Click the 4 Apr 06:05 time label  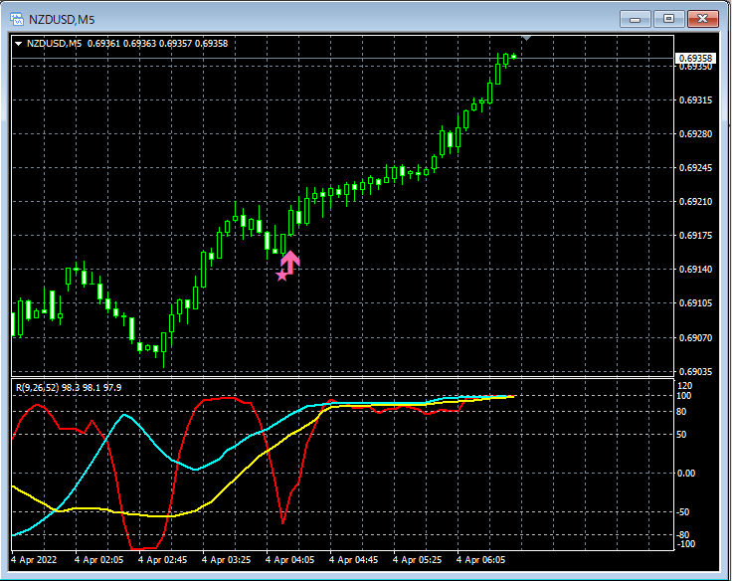click(x=480, y=560)
